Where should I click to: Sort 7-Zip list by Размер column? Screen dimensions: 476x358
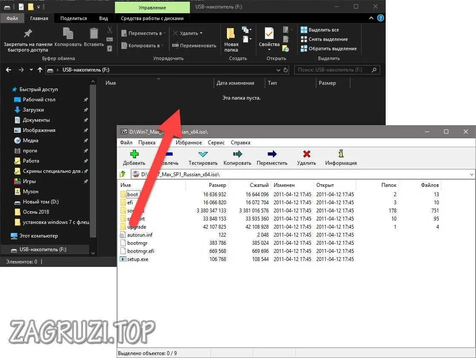[207, 185]
